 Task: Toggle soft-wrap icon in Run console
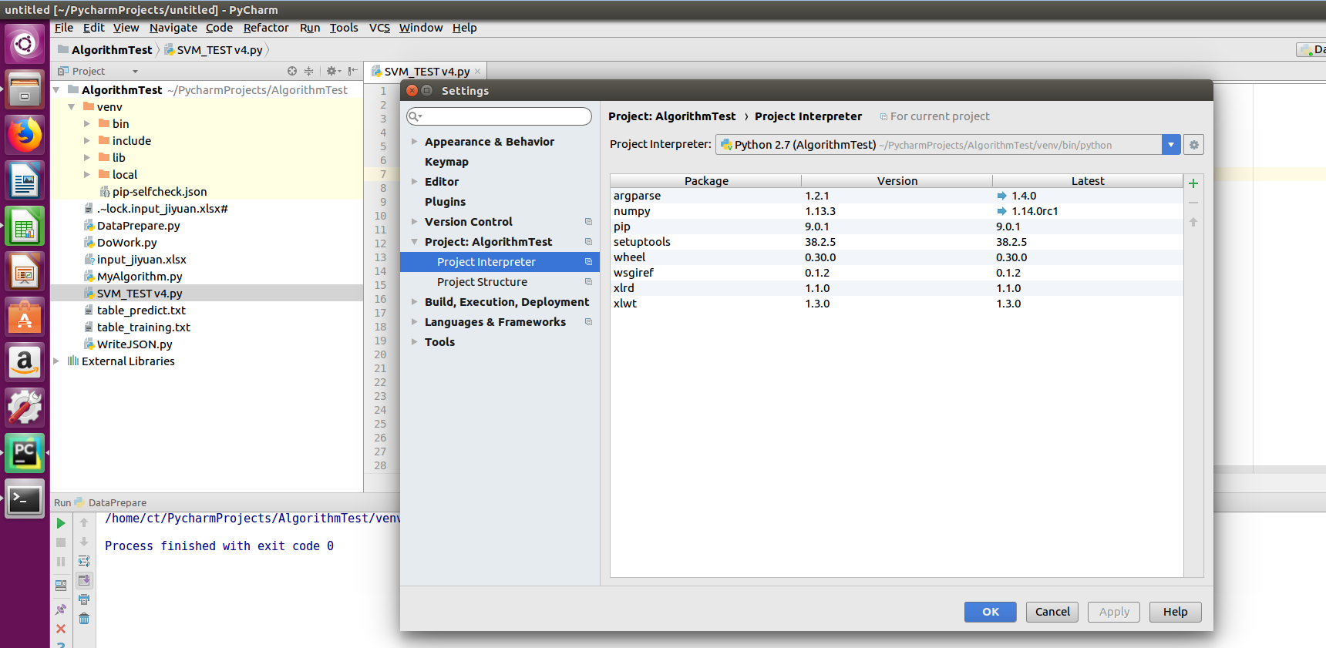tap(84, 561)
